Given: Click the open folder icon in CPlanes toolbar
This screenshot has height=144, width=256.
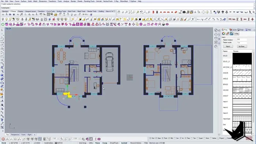Looking at the screenshot, I should click(56, 15).
